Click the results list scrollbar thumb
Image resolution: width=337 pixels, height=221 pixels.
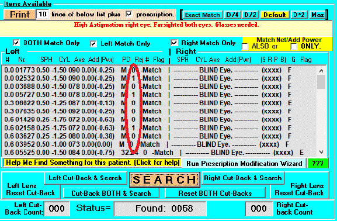point(321,82)
